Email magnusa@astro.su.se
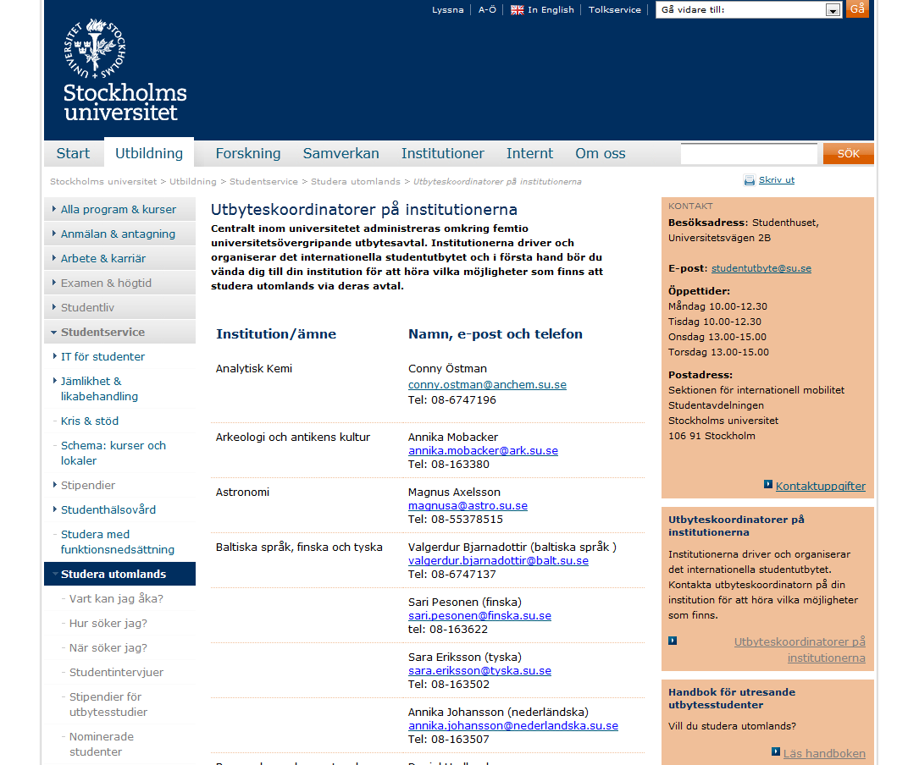 click(468, 506)
